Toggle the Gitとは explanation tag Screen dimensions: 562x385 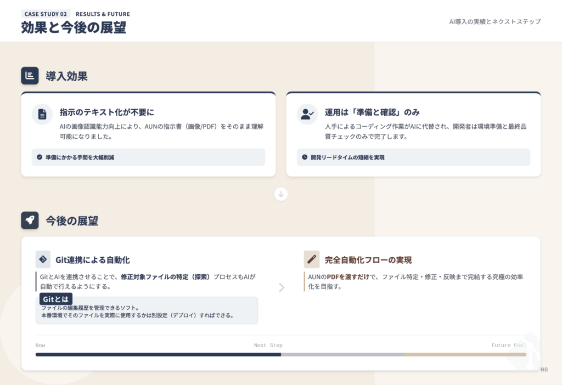pos(55,299)
